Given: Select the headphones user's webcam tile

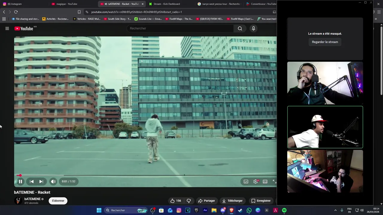Looking at the screenshot, I should (325, 83).
